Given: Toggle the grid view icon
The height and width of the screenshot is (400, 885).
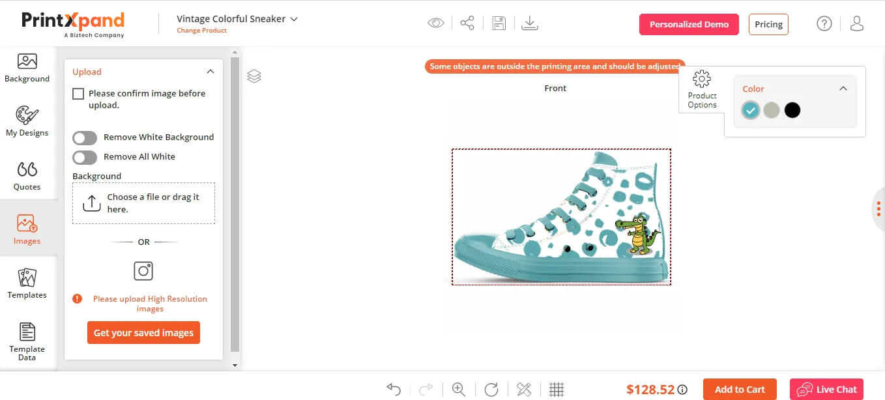Looking at the screenshot, I should 556,389.
